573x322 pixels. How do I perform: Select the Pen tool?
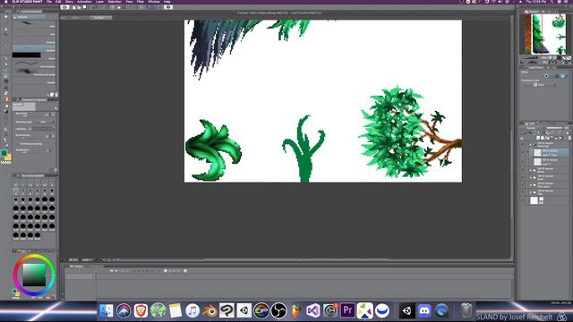[x=6, y=58]
